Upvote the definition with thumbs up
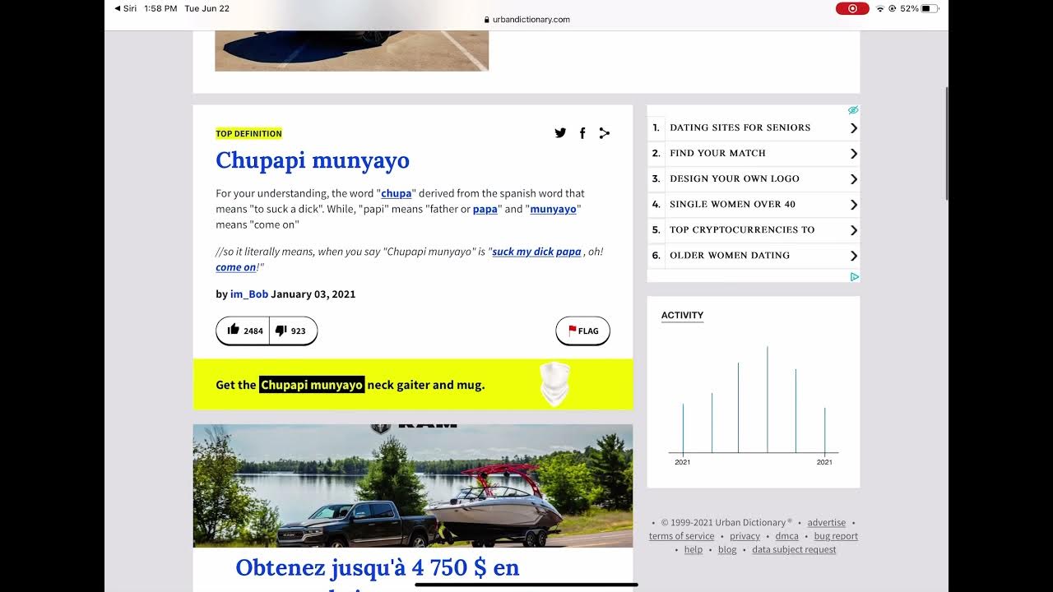The width and height of the screenshot is (1053, 592). point(244,331)
